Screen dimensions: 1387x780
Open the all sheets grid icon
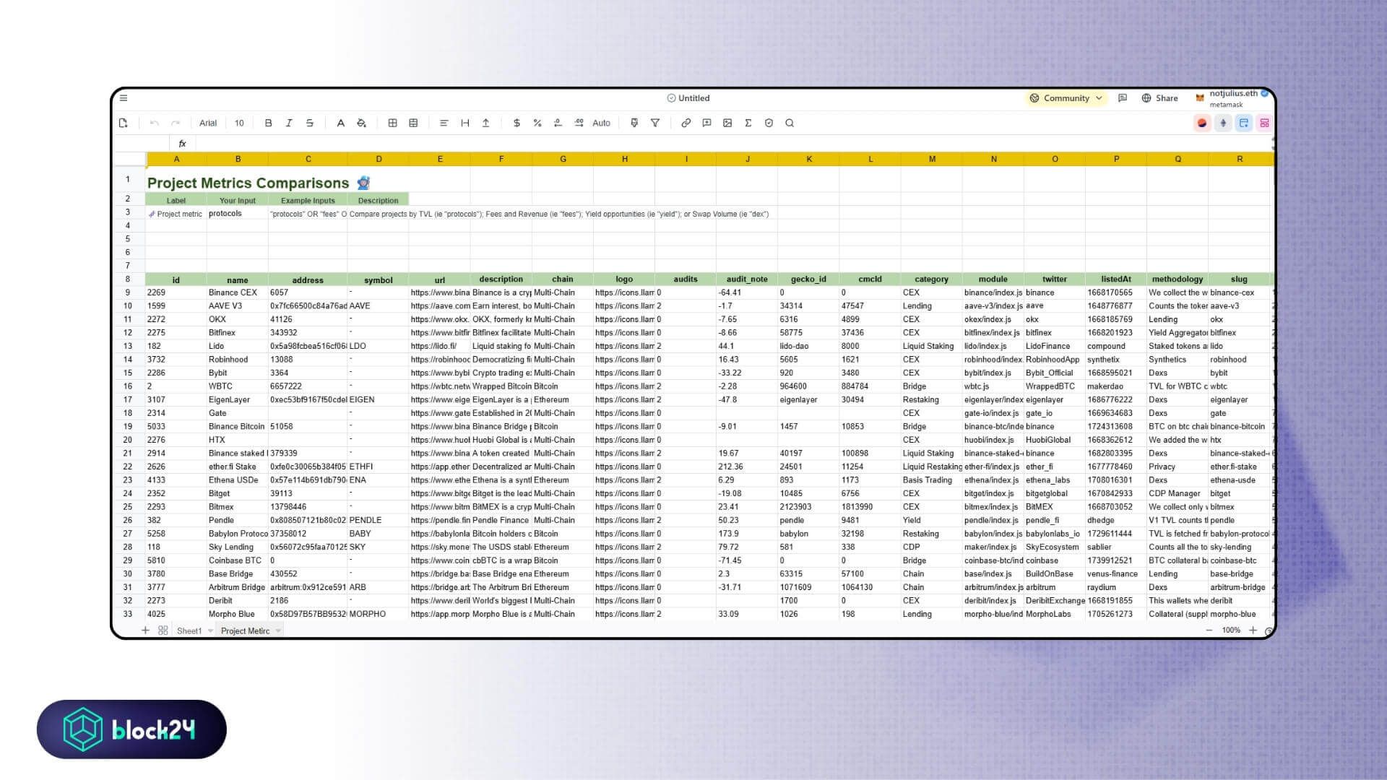coord(163,630)
